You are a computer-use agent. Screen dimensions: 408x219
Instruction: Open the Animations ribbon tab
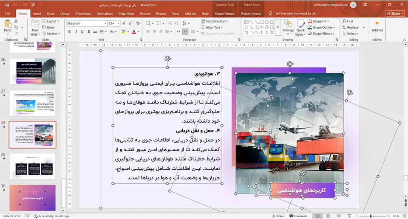click(105, 14)
